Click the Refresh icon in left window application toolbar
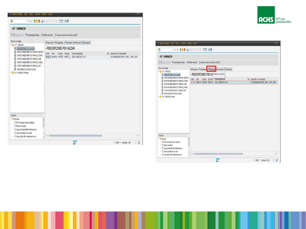The width and height of the screenshot is (306, 229). point(14,35)
